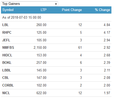This screenshot has height=99, width=116.
Task: Open the Top Gainers dropdown
Action: click(x=30, y=4)
